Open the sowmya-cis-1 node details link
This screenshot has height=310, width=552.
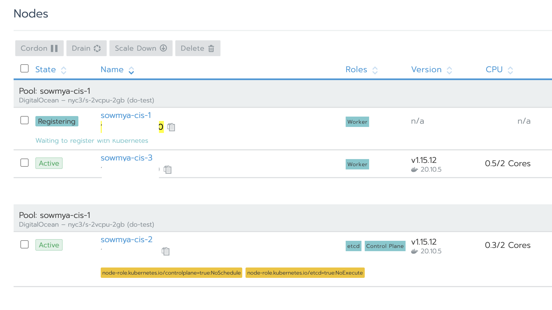126,115
